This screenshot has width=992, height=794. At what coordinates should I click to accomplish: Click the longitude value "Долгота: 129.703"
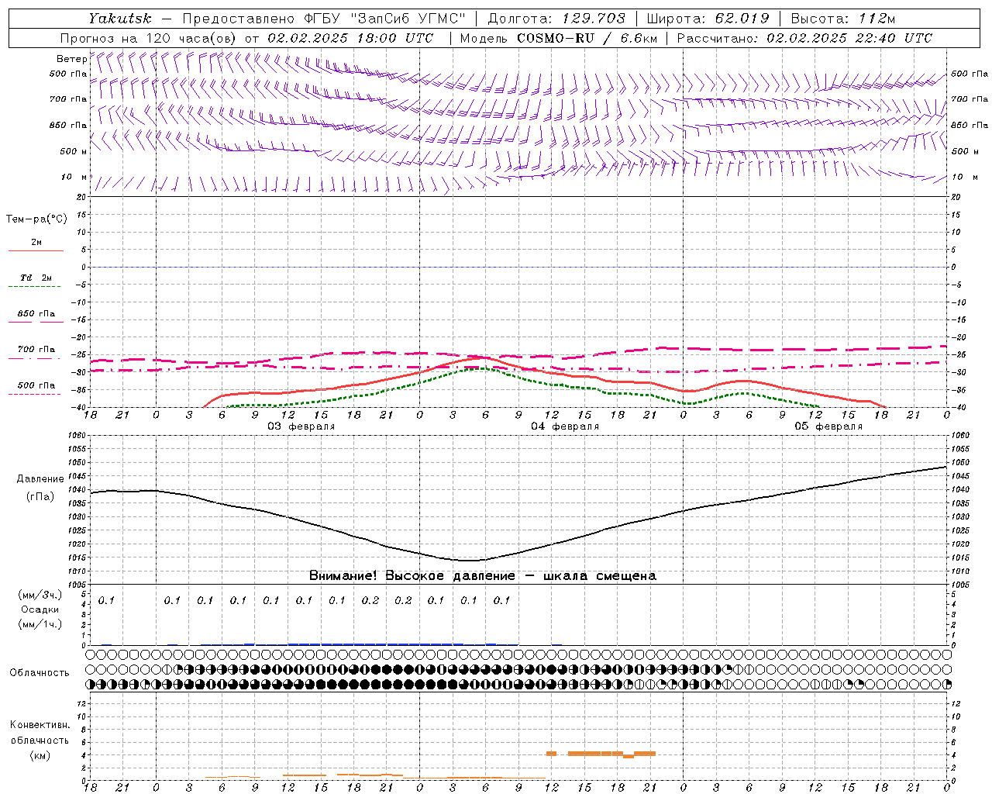pos(556,19)
